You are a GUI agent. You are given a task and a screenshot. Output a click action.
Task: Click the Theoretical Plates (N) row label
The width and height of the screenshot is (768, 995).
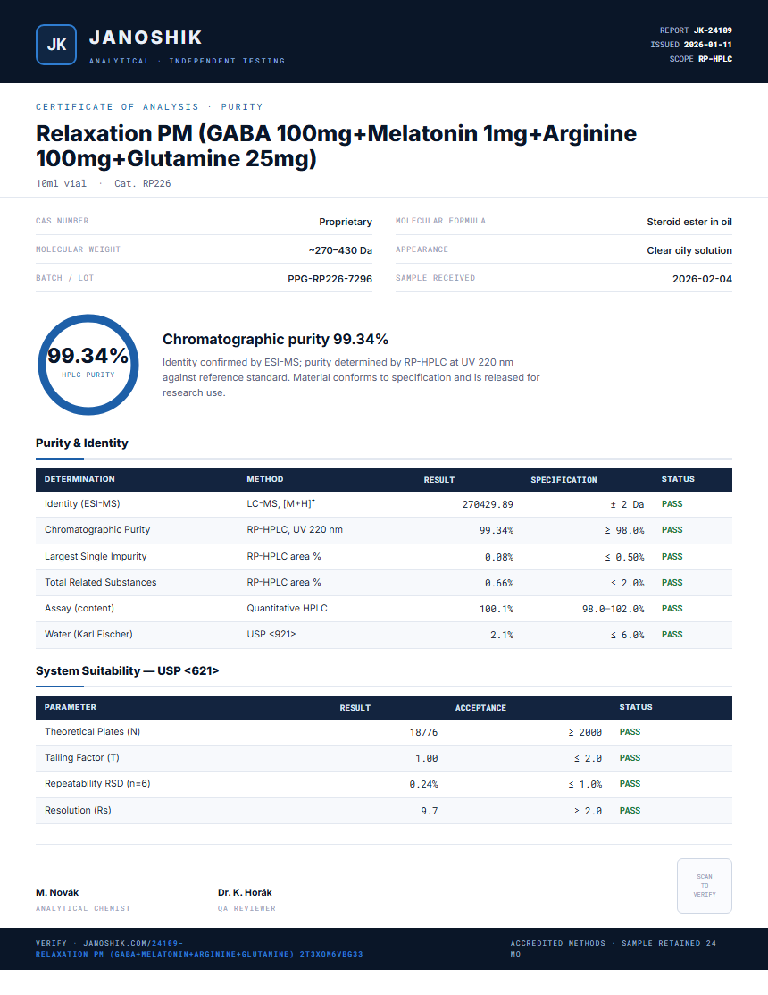point(93,731)
